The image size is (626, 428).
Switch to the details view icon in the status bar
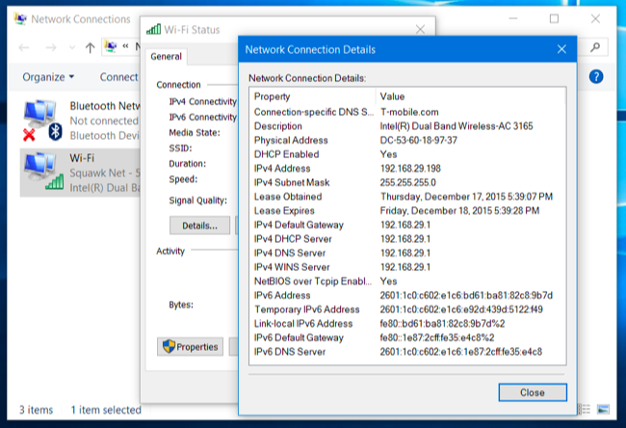coord(585,410)
